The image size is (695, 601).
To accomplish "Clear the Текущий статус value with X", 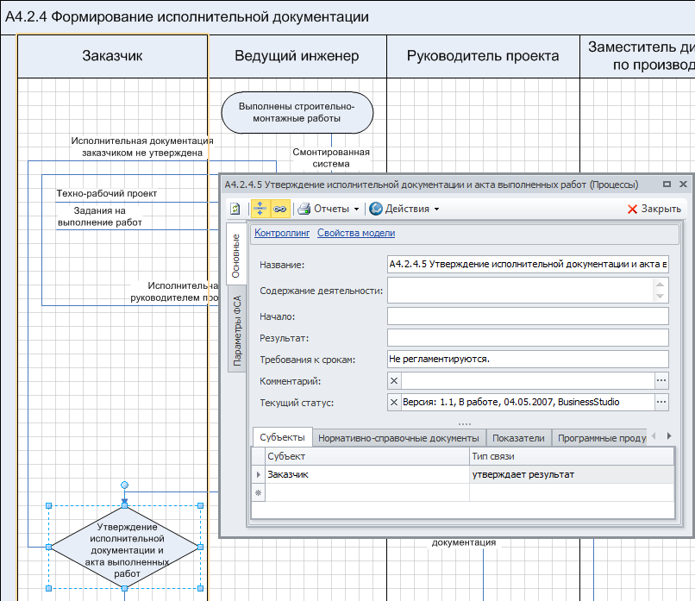I will pyautogui.click(x=394, y=402).
